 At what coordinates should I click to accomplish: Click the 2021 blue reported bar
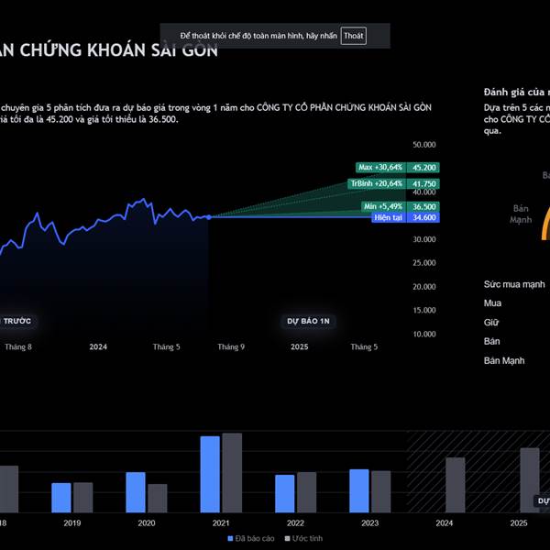click(x=210, y=474)
